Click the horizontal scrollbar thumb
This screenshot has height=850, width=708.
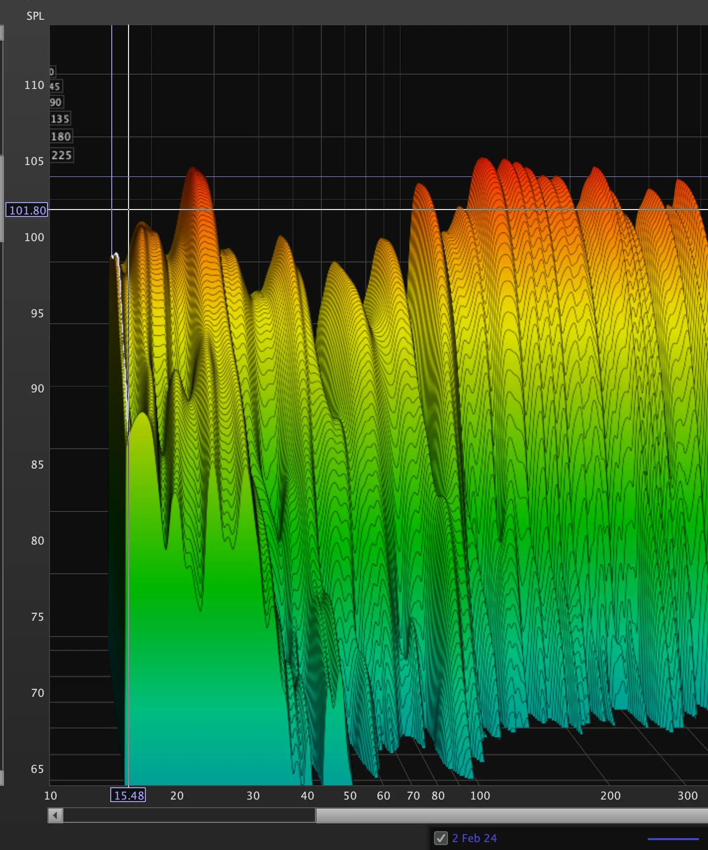coord(512,815)
